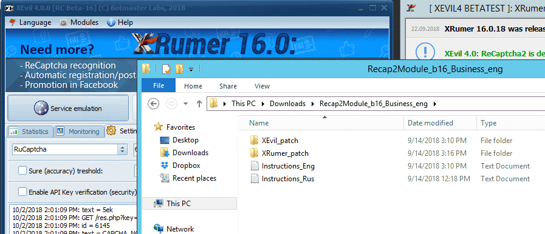Screen dimensions: 545x234
Task: Select Downloads in Favorites
Action: coord(190,153)
